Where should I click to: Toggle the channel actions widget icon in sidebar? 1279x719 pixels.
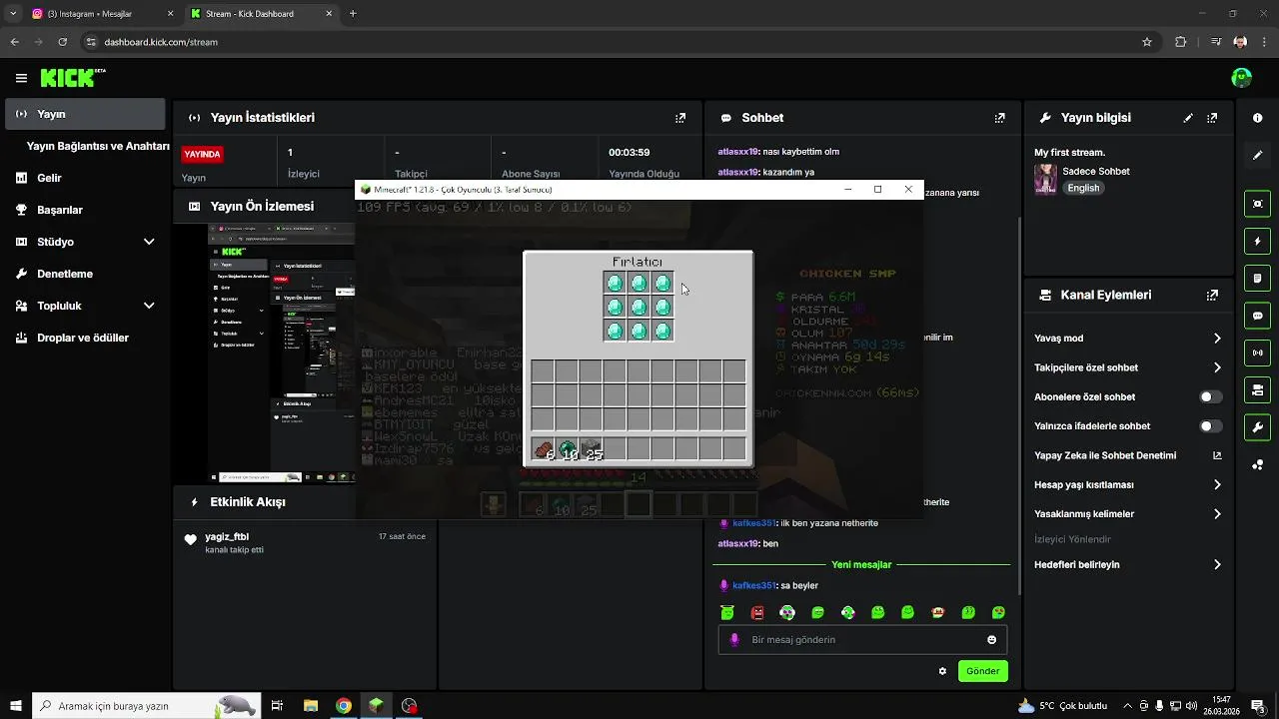click(1258, 389)
